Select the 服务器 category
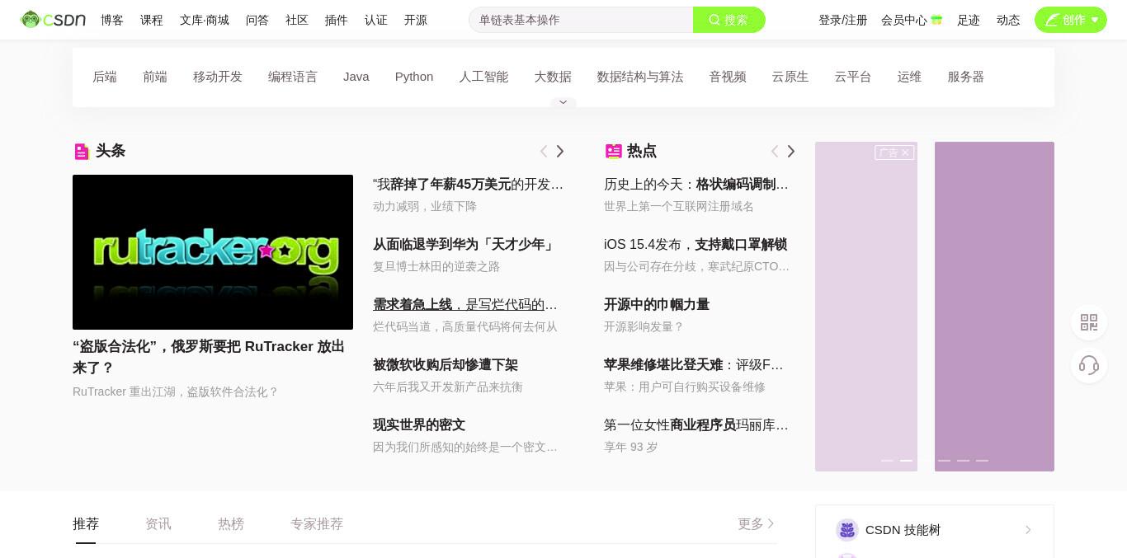This screenshot has width=1127, height=558. tap(966, 77)
